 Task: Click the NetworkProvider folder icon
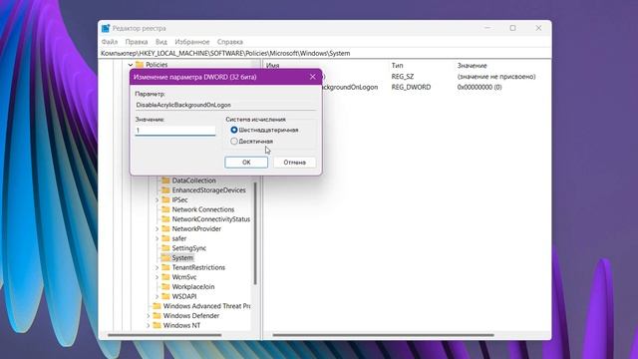pos(165,228)
